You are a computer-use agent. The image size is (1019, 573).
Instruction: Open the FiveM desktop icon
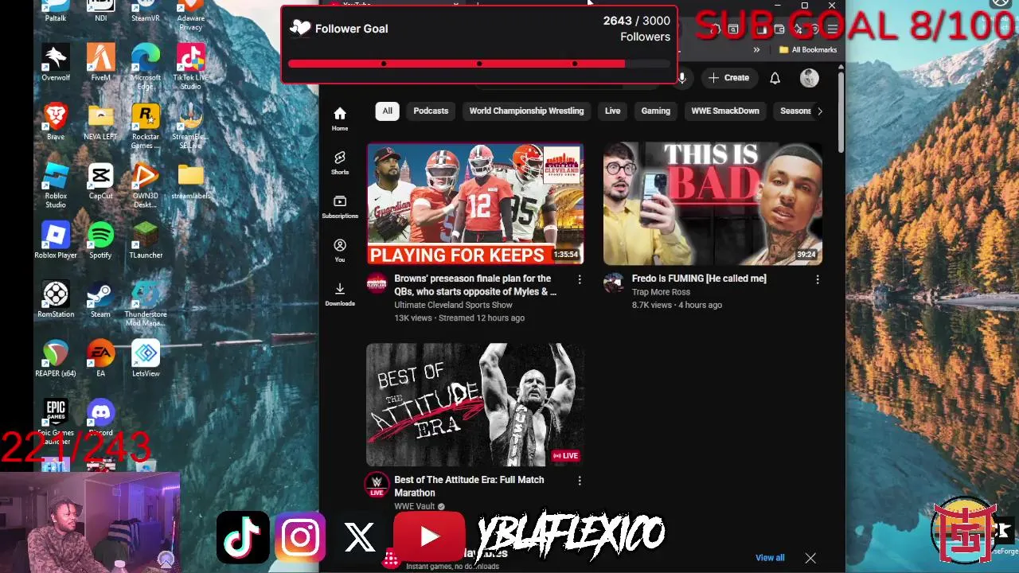[x=100, y=62]
